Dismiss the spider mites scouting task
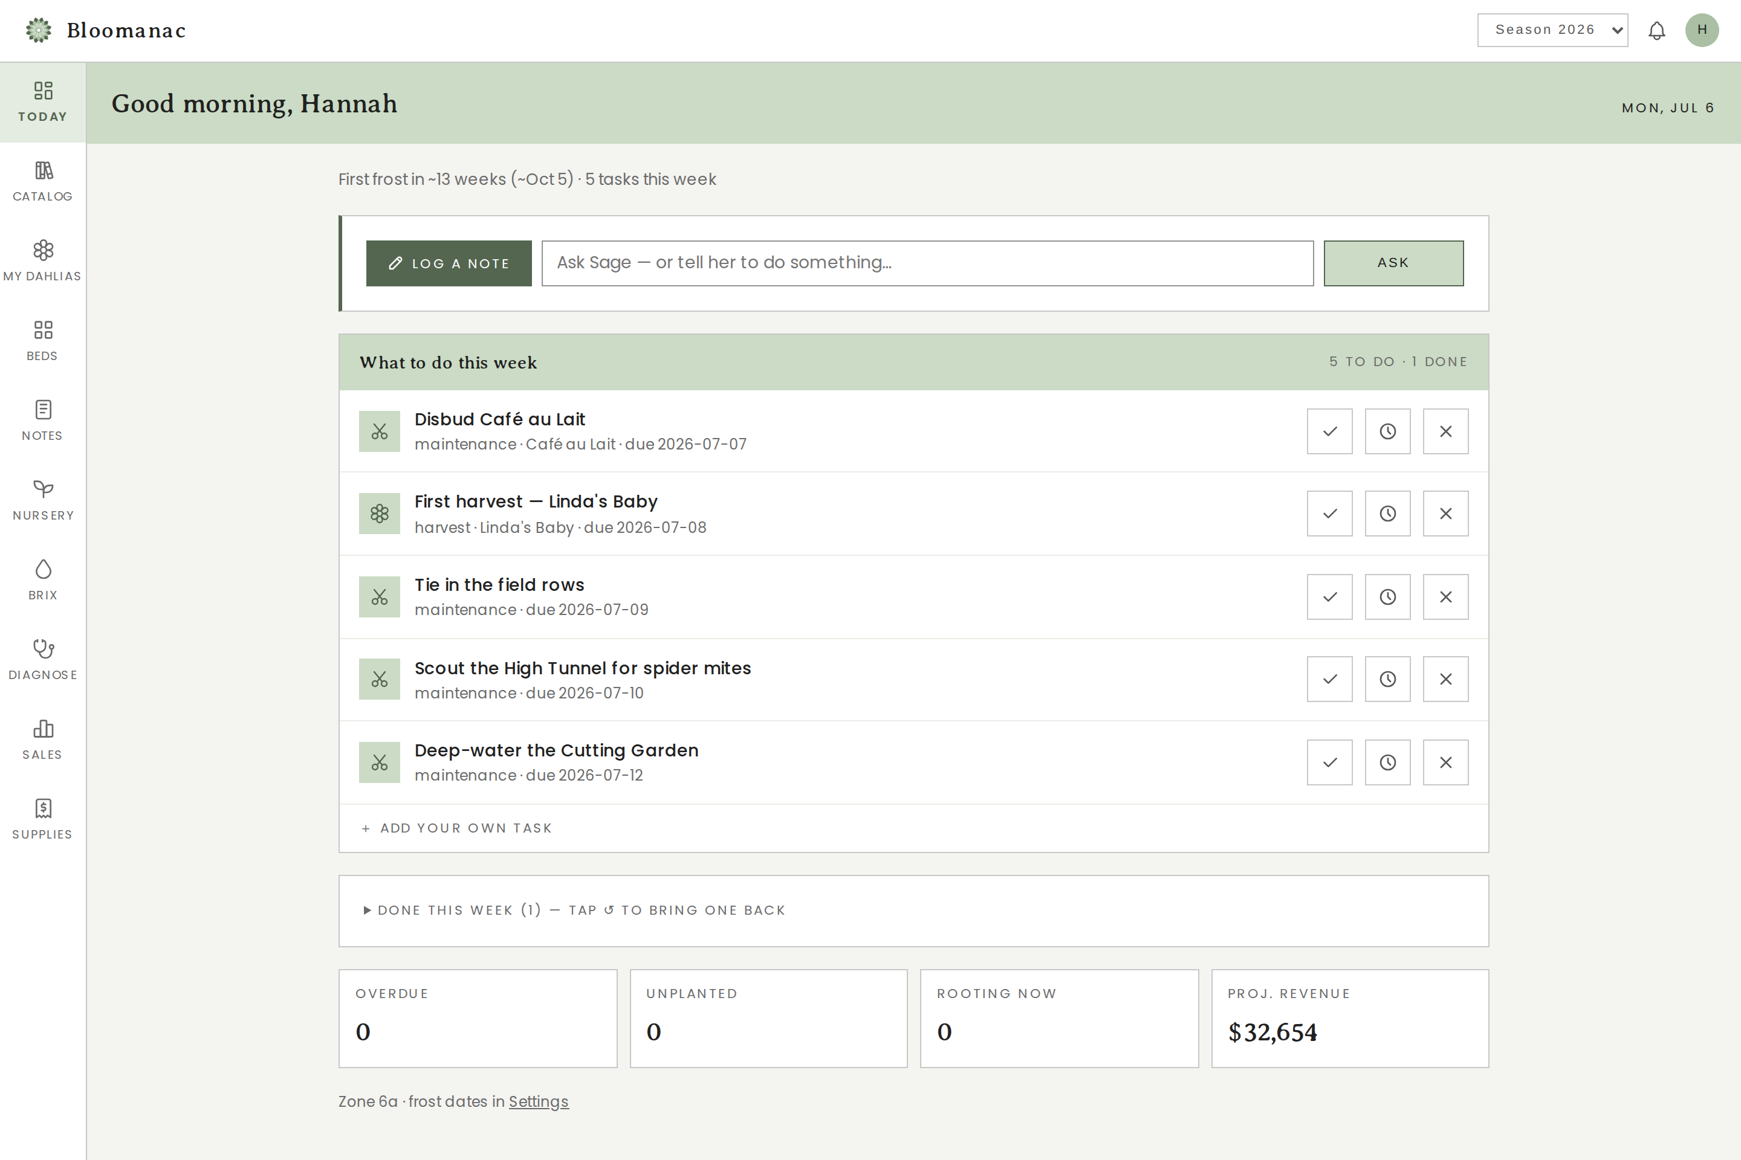 coord(1445,679)
